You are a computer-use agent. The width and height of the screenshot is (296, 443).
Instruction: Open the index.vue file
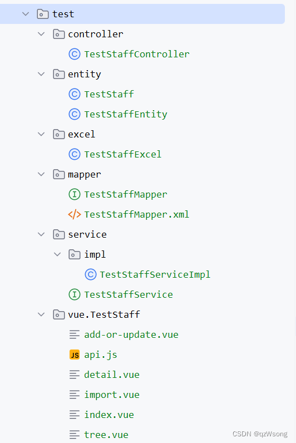[x=109, y=415]
